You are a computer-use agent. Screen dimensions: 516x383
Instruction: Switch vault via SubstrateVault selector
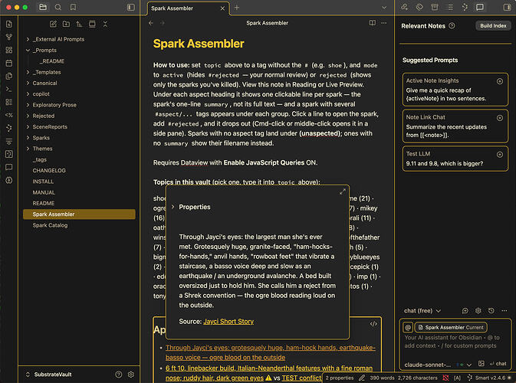point(49,375)
